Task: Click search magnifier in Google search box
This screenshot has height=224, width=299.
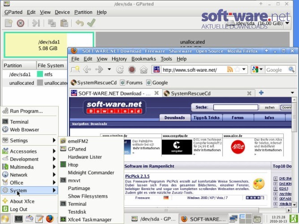Action: [x=291, y=69]
